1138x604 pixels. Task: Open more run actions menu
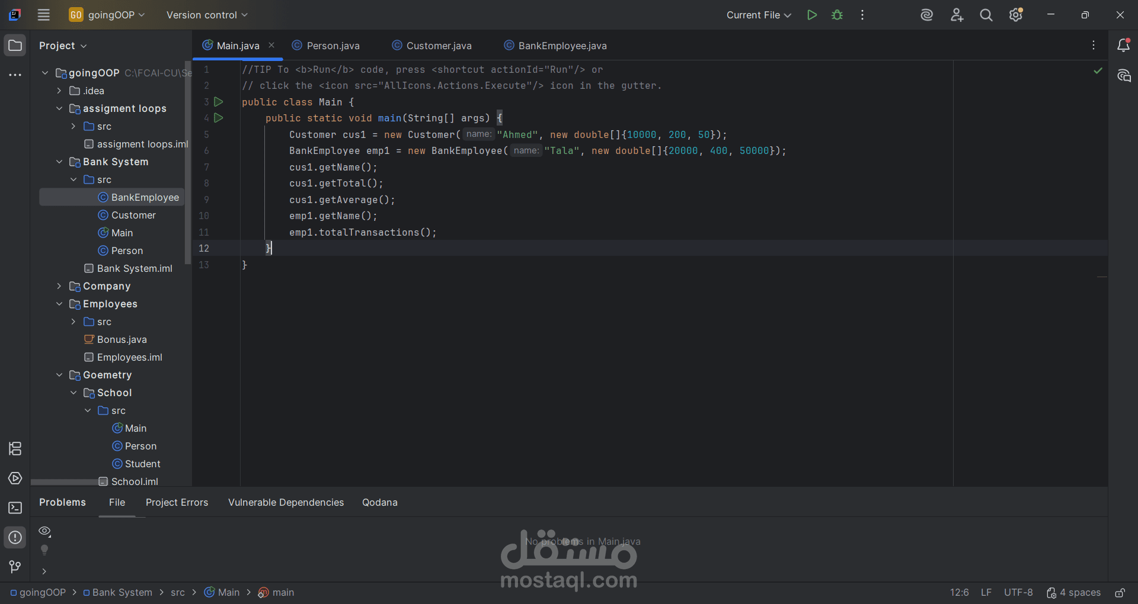pyautogui.click(x=862, y=15)
